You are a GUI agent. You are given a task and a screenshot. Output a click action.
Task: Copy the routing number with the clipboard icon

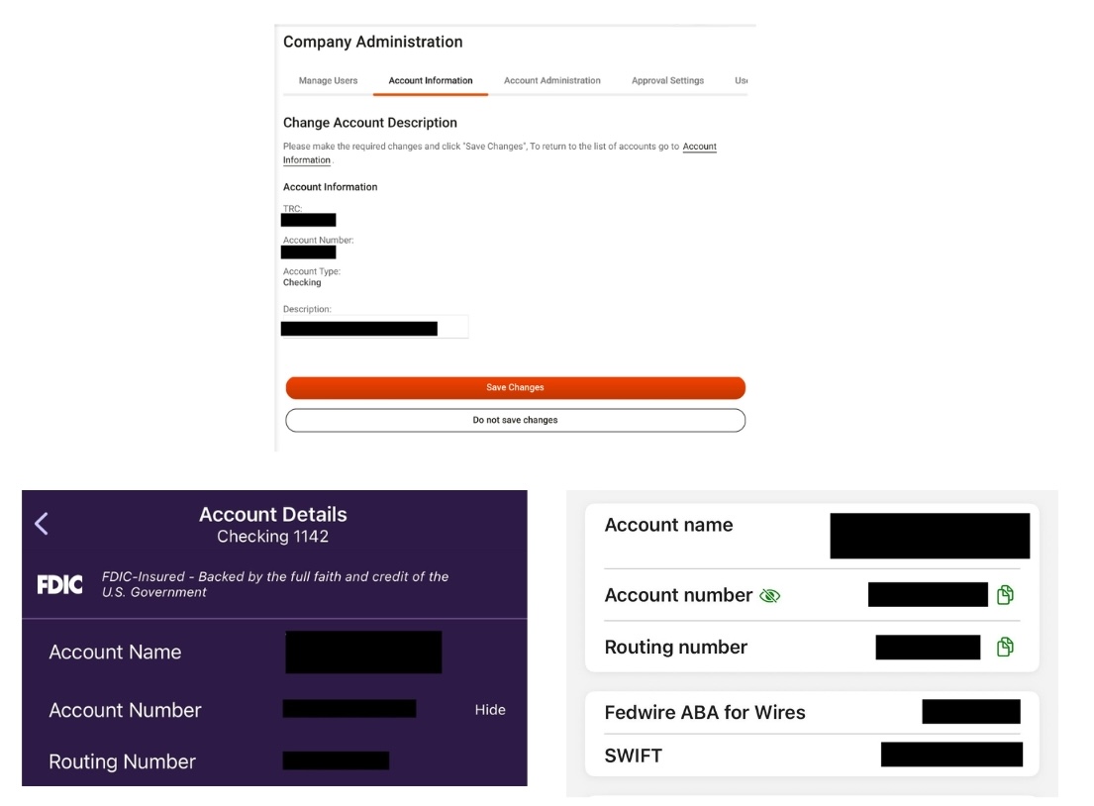[x=1005, y=647]
